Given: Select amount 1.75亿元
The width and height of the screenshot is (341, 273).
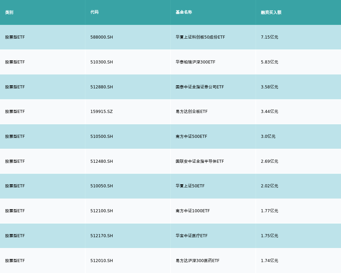Looking at the screenshot, I should click(269, 236).
